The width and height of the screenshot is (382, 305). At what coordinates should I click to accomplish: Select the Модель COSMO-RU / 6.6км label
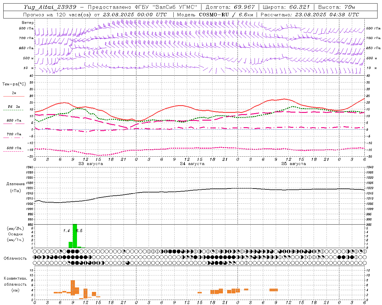(215, 15)
